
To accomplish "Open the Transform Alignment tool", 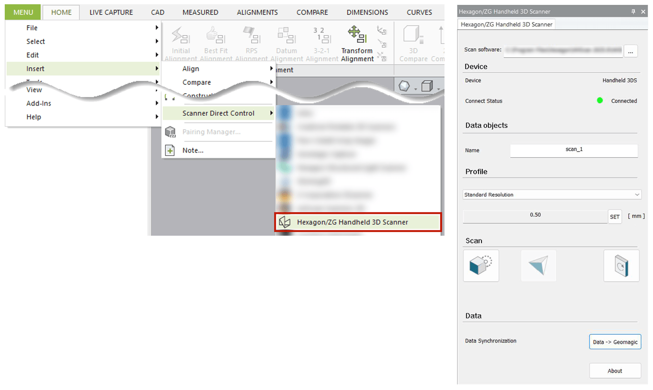I will coord(357,44).
